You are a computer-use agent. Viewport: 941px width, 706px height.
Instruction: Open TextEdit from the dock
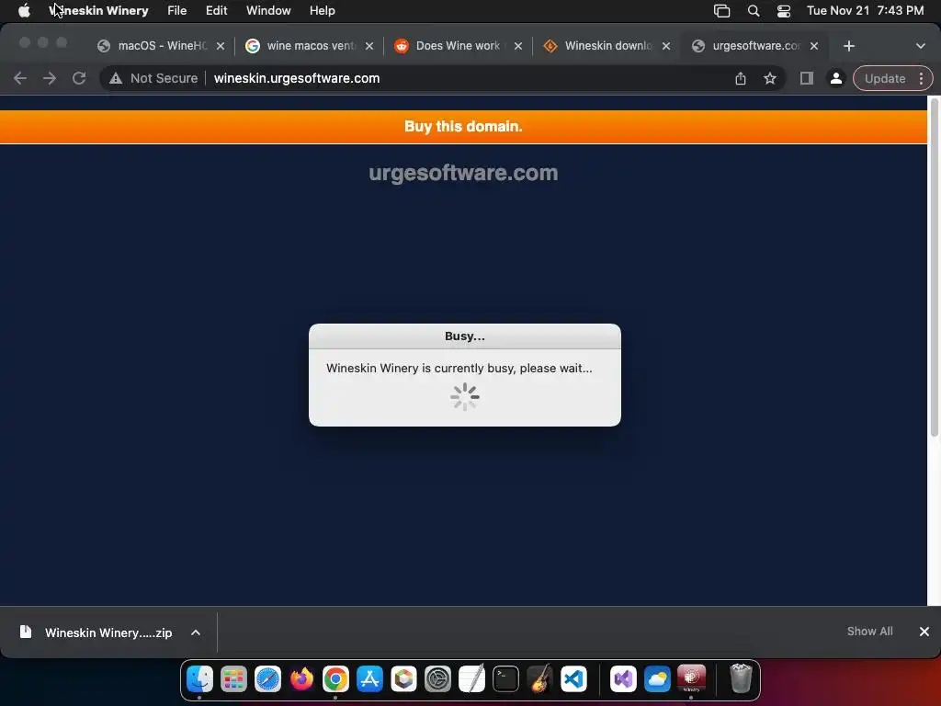[471, 679]
